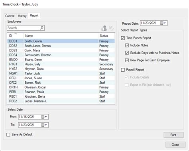Select employee row Jones, Susan
189x151 pixels.
pyautogui.click(x=61, y=78)
